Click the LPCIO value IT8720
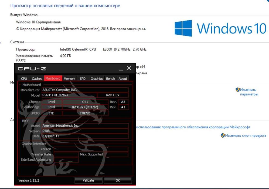Screen dimensions: 269x189 [x=85, y=113]
